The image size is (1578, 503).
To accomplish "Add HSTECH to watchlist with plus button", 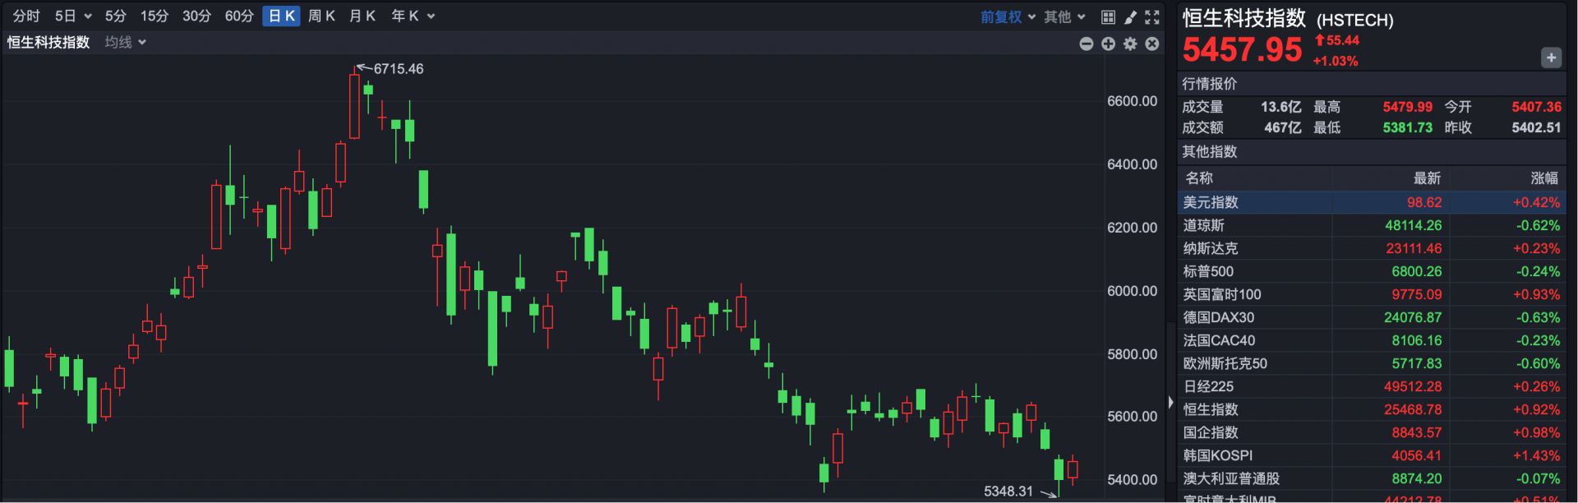I will (x=1550, y=58).
